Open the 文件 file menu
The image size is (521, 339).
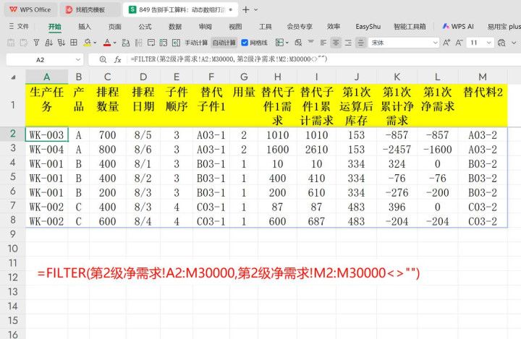pyautogui.click(x=19, y=26)
